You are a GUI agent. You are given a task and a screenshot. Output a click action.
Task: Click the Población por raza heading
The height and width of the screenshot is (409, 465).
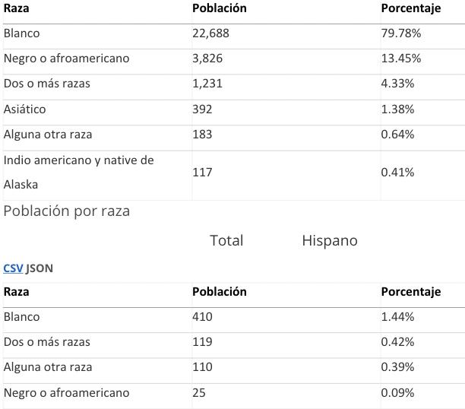click(x=67, y=211)
